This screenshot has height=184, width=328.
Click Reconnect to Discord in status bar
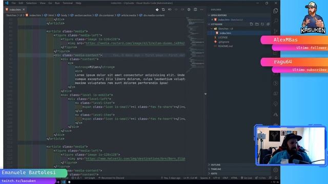point(111,178)
